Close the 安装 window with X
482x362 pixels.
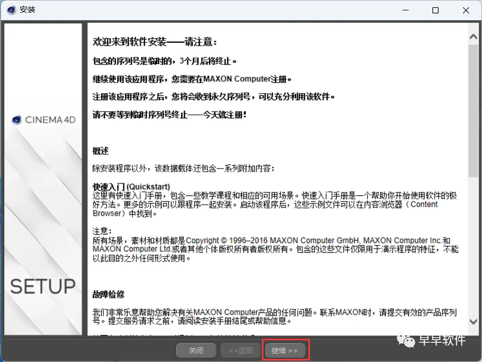465,10
